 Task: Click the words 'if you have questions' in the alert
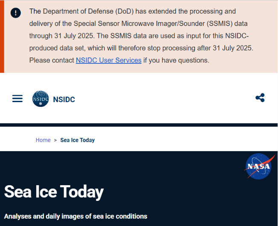pyautogui.click(x=176, y=60)
